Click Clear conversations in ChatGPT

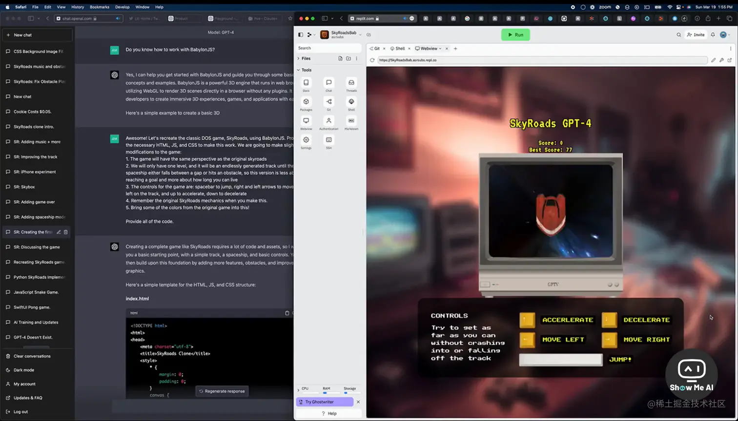[x=32, y=356]
